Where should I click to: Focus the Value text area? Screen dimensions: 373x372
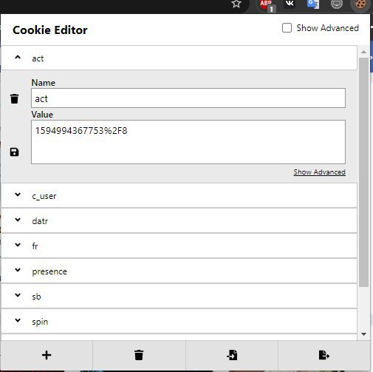click(x=188, y=142)
